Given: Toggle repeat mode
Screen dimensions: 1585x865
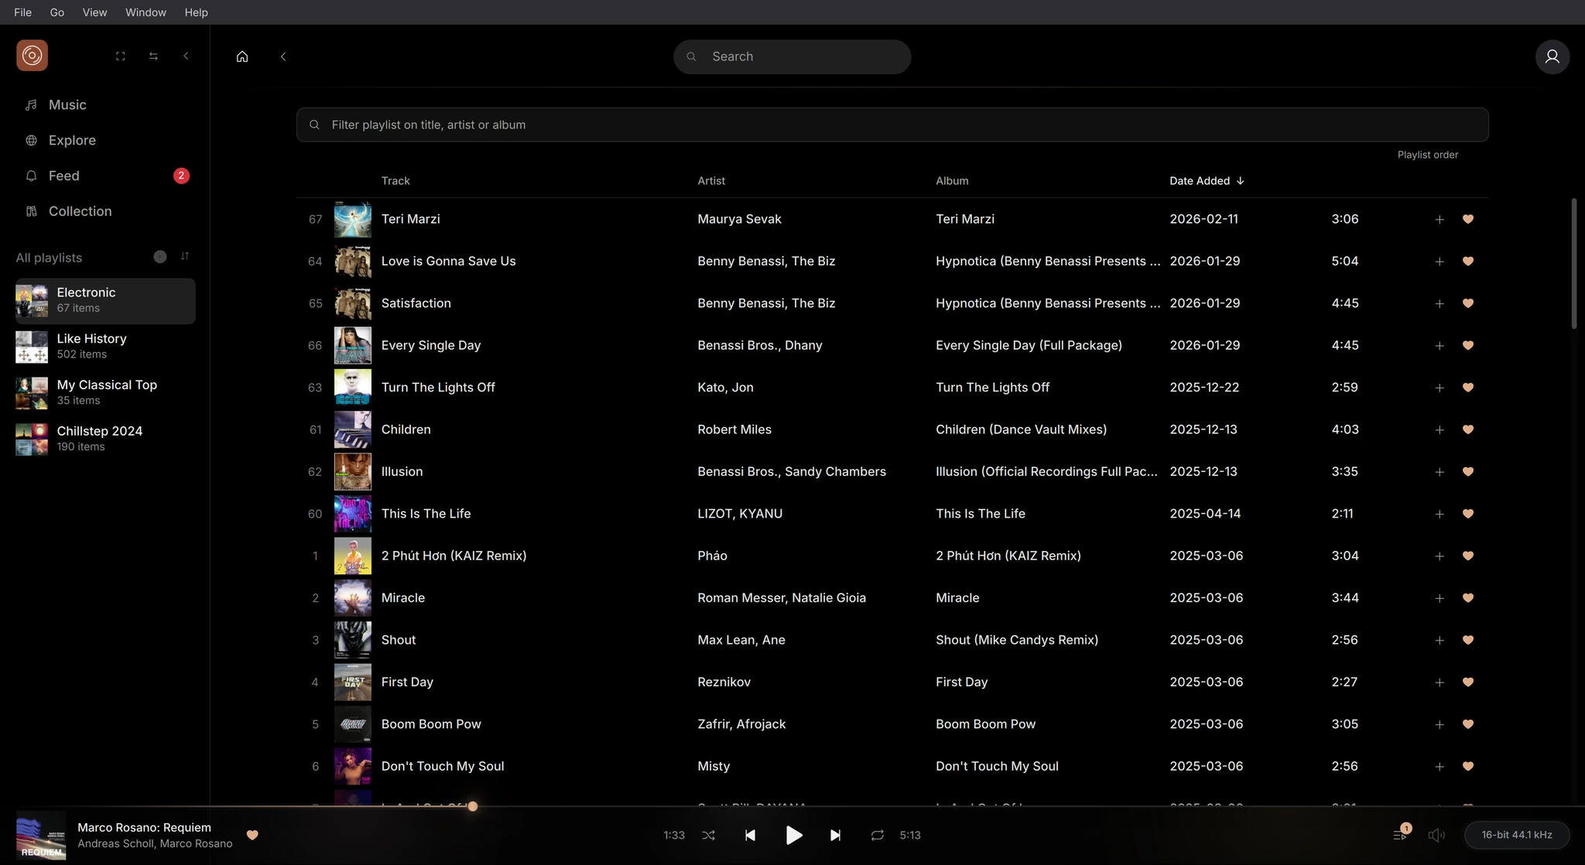Looking at the screenshot, I should (877, 836).
